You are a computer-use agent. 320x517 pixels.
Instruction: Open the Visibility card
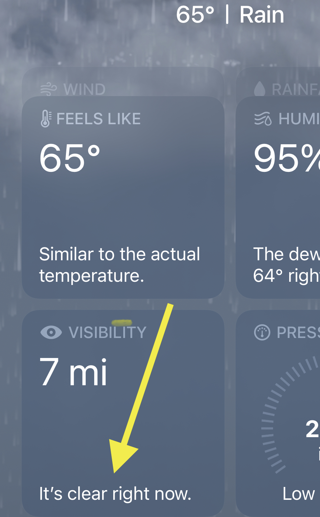[123, 414]
